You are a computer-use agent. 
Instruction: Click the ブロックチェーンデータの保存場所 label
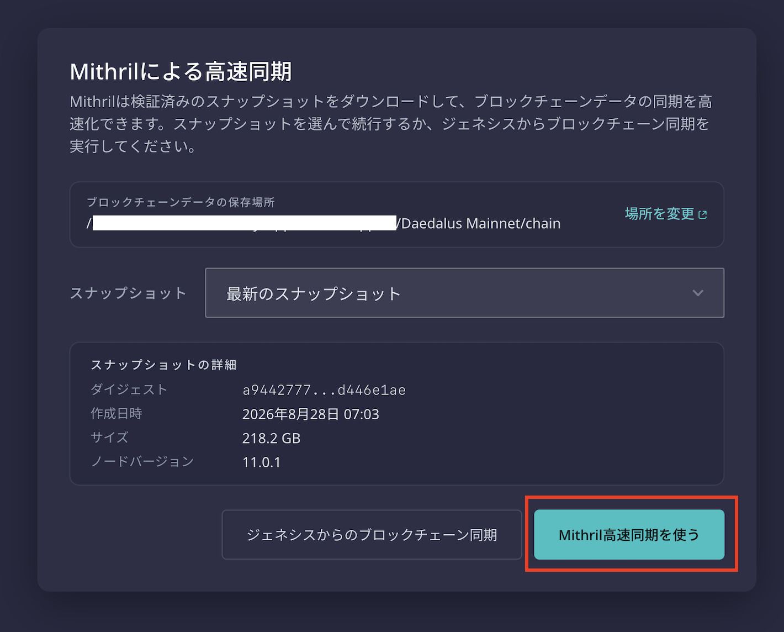(181, 202)
